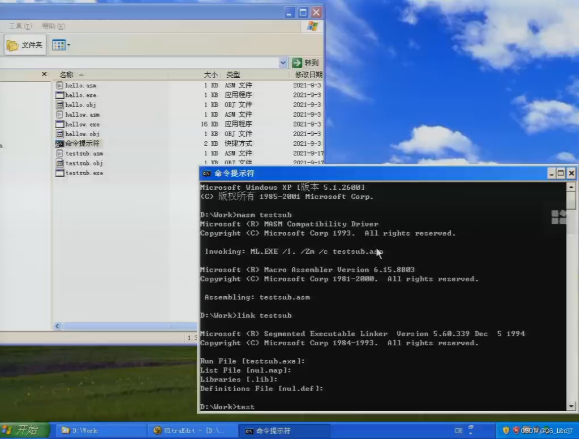
Task: Switch to D:\Work taskbar item
Action: point(100,430)
